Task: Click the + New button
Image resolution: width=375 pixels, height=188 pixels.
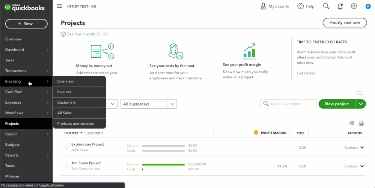Action: (x=26, y=24)
